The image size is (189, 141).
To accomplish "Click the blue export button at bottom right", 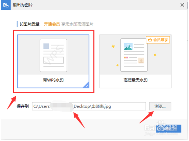I will click(169, 129).
